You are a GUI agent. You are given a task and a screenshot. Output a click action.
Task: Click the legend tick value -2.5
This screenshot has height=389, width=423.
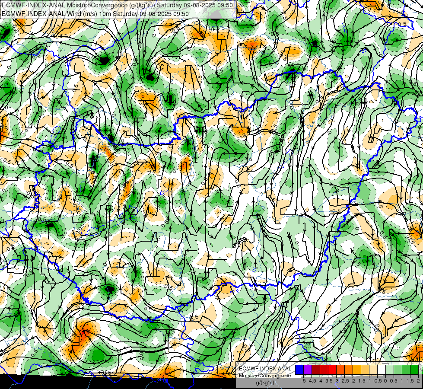[344, 381]
